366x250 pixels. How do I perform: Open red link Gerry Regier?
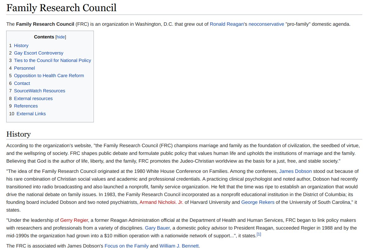pos(74,220)
